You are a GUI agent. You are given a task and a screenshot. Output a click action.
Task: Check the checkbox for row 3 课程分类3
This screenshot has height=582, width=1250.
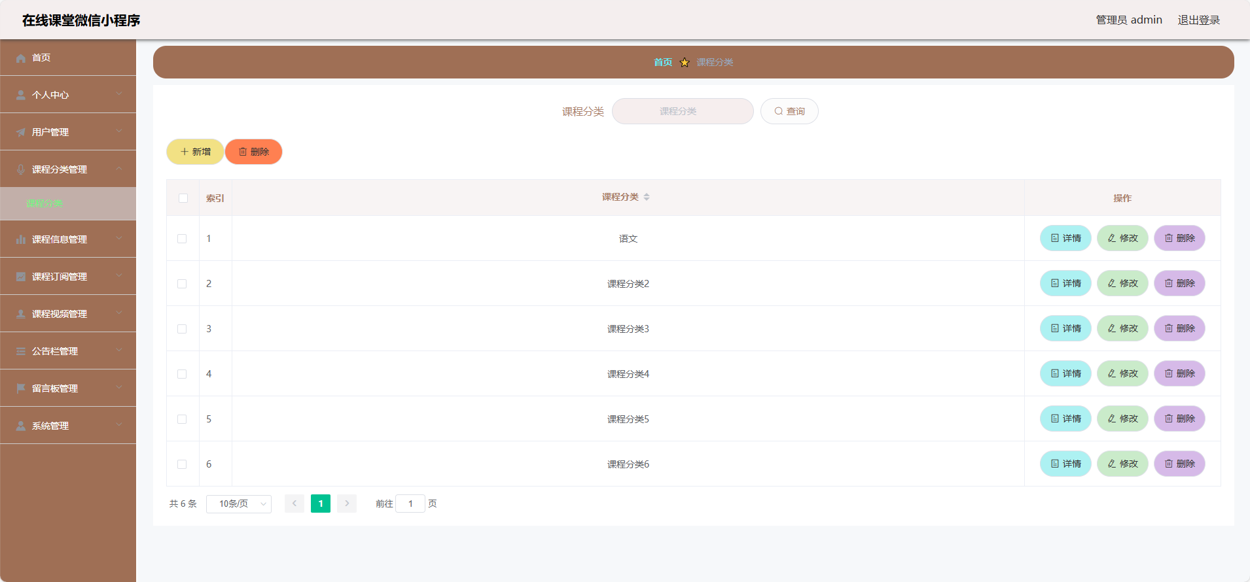tap(182, 329)
